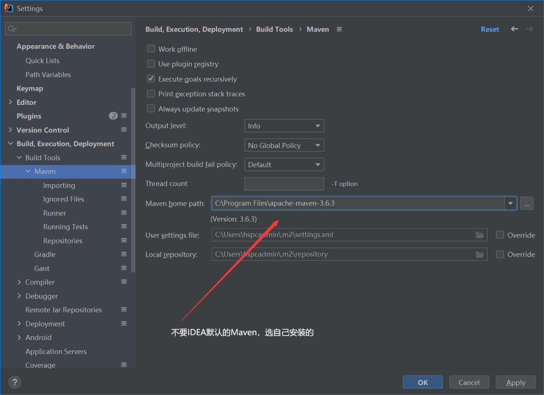This screenshot has height=395, width=544.
Task: Select Quick Lists in the settings tree
Action: click(42, 61)
